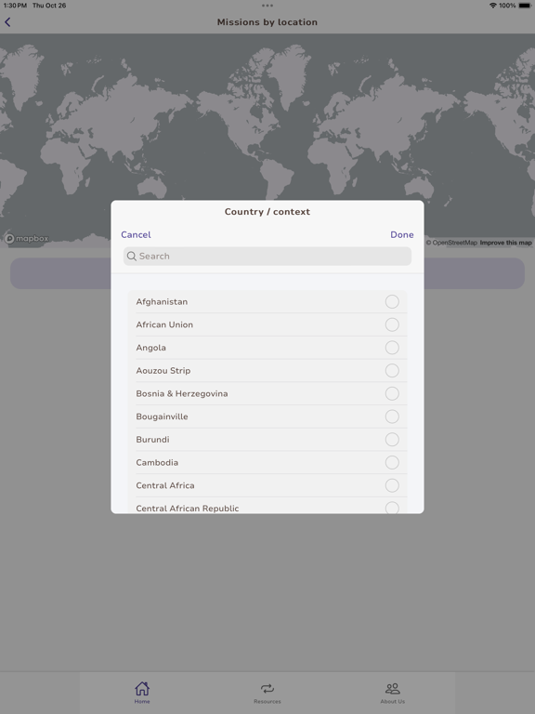Click the Aouzou Strip text label
Image resolution: width=535 pixels, height=714 pixels.
point(163,371)
